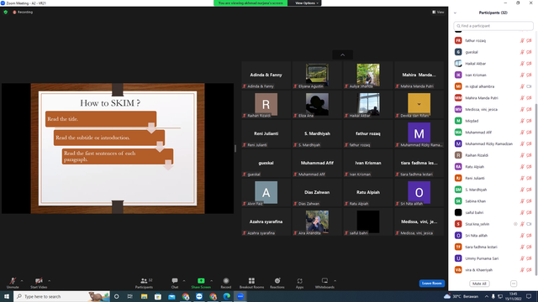This screenshot has width=538, height=302.
Task: Open share options arrow beside Share Screen
Action: coord(211,281)
